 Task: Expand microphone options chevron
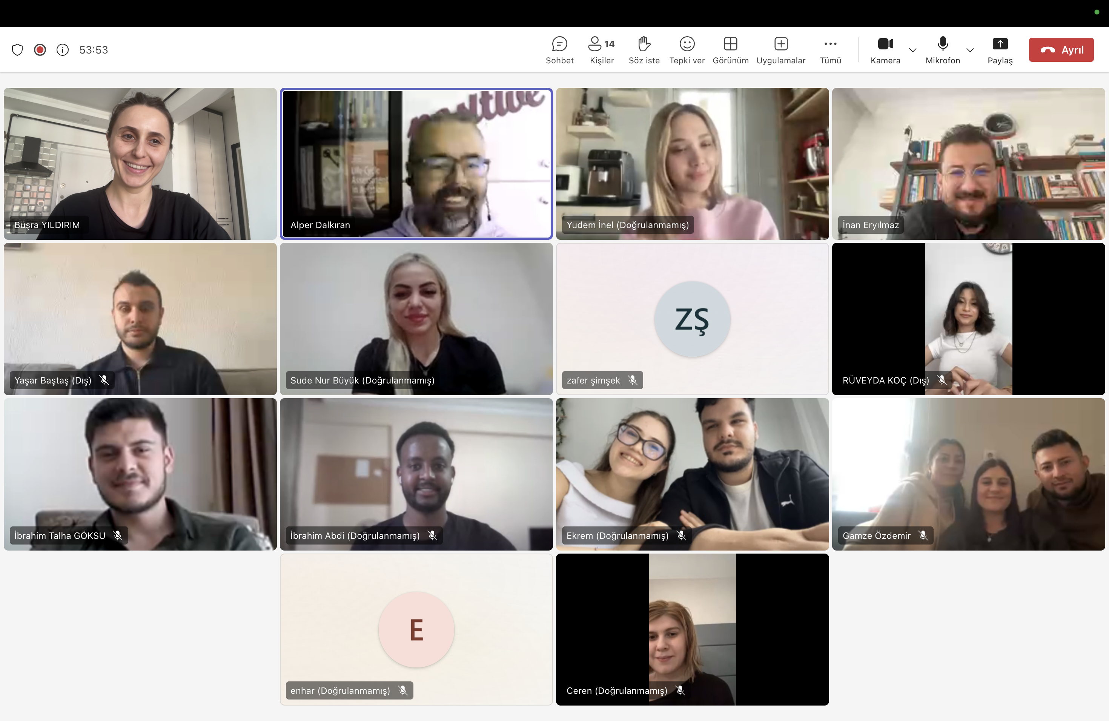coord(970,50)
